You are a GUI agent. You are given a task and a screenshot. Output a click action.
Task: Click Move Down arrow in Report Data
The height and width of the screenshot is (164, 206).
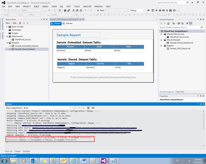[x=27, y=23]
